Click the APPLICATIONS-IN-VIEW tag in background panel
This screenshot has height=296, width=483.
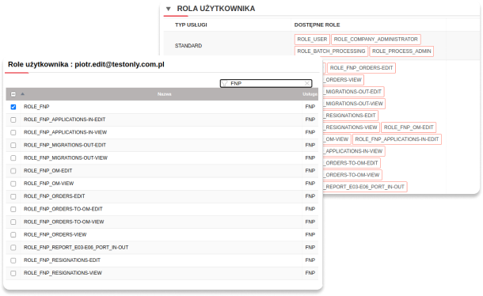click(354, 151)
